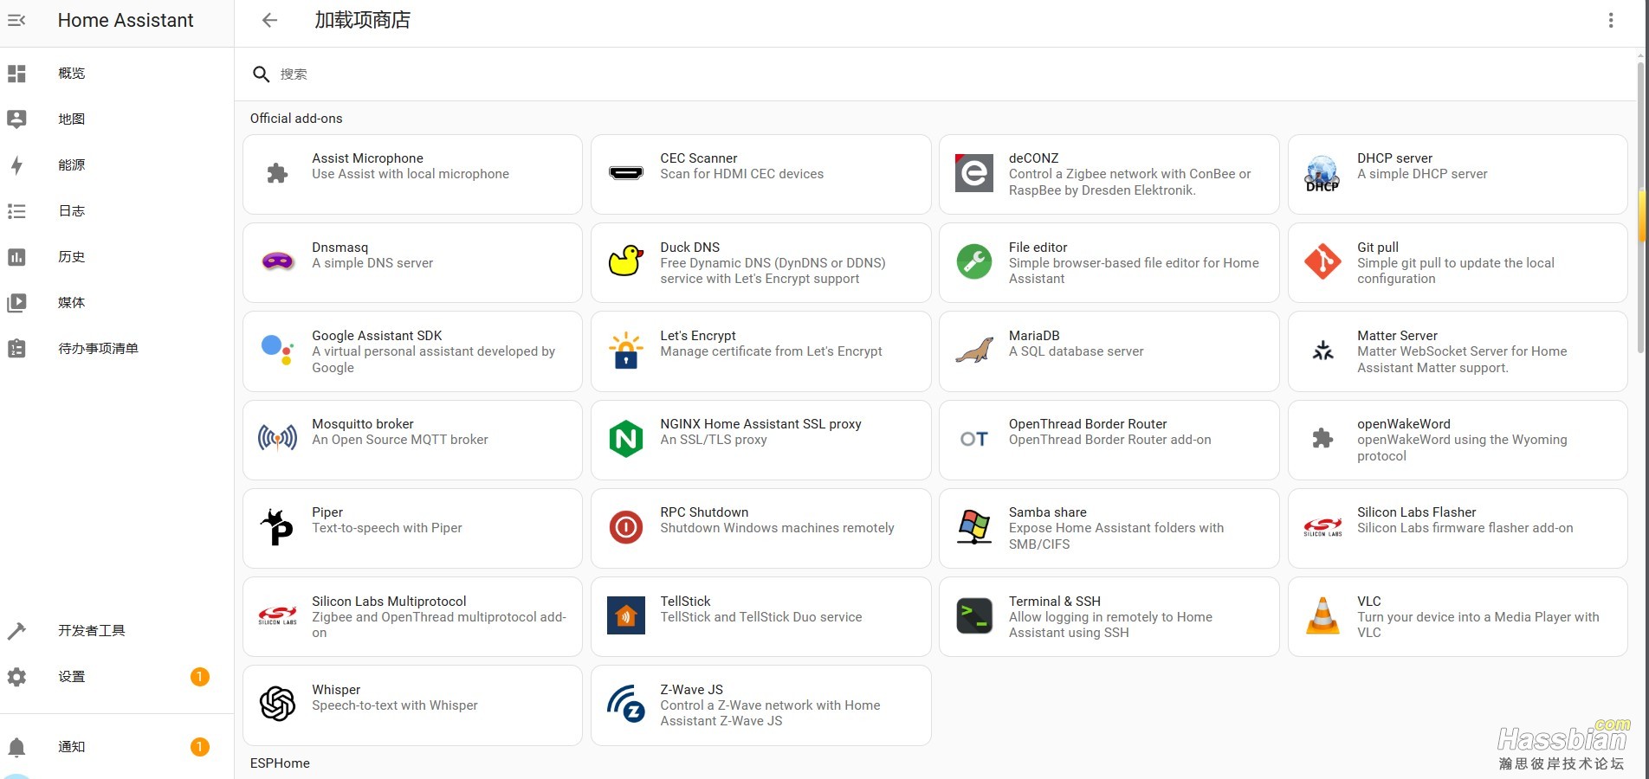Click the 'ESPHome' section heading

(x=280, y=763)
